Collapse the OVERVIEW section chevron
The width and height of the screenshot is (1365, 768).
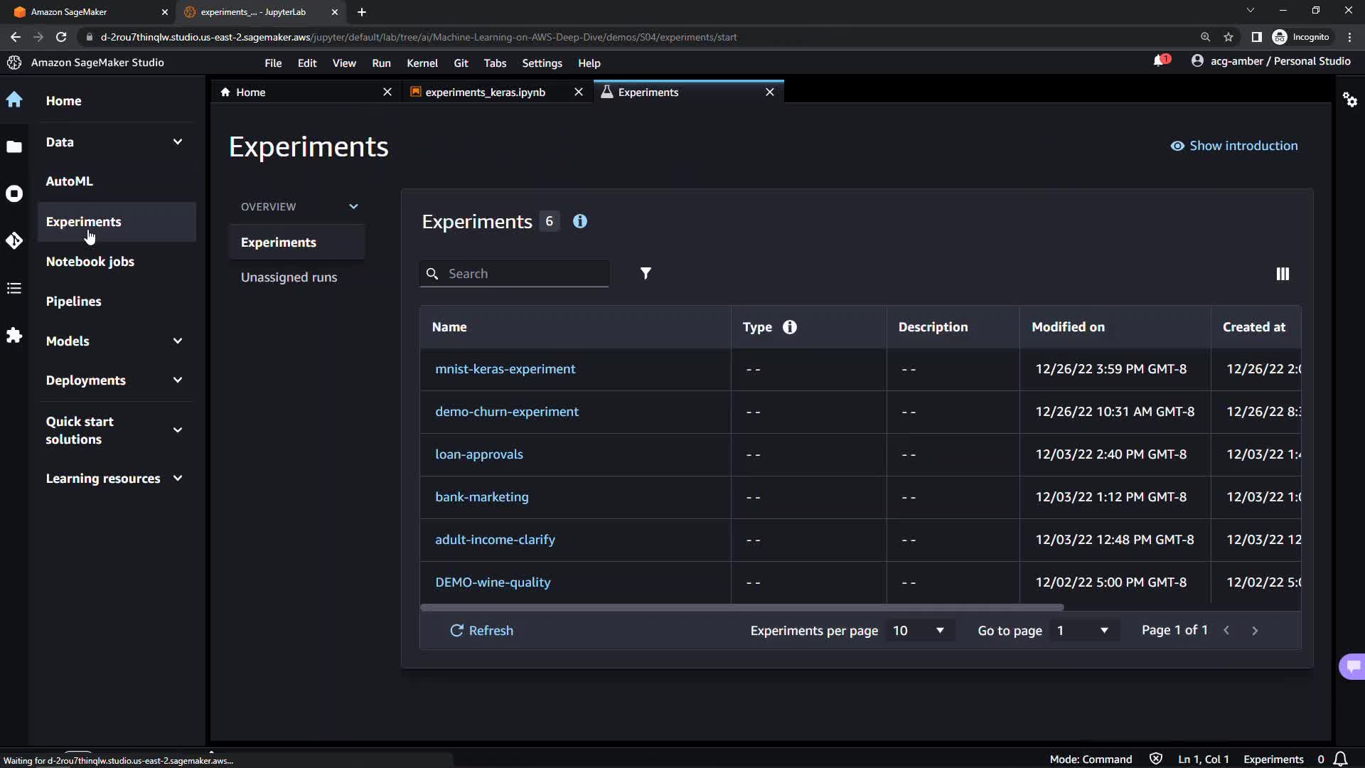pyautogui.click(x=353, y=207)
